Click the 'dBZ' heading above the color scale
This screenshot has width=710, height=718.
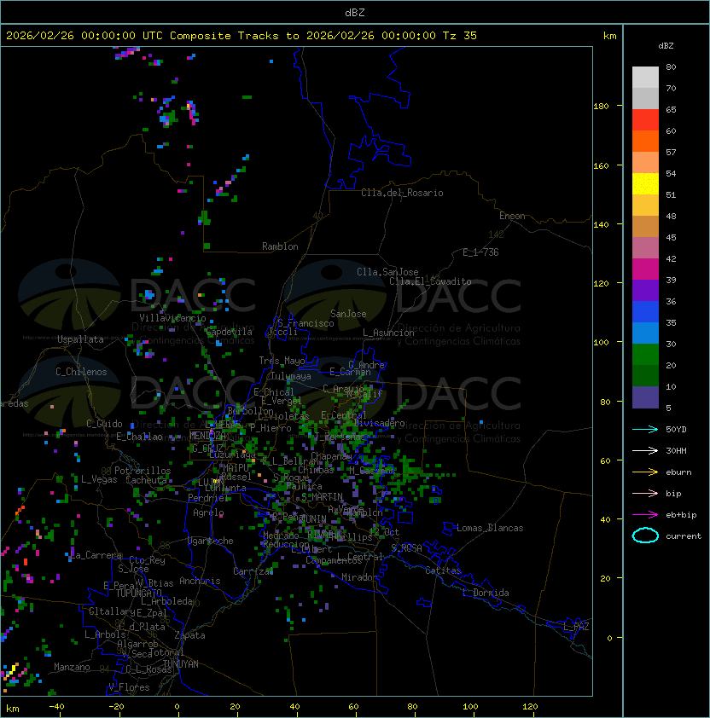(666, 46)
